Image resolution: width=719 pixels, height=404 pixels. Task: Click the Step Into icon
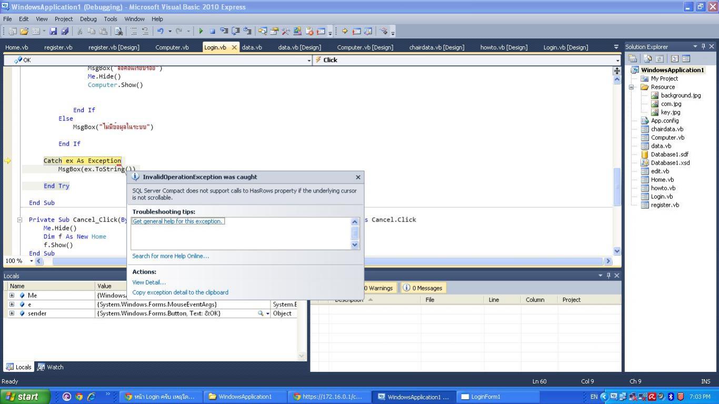coord(224,31)
